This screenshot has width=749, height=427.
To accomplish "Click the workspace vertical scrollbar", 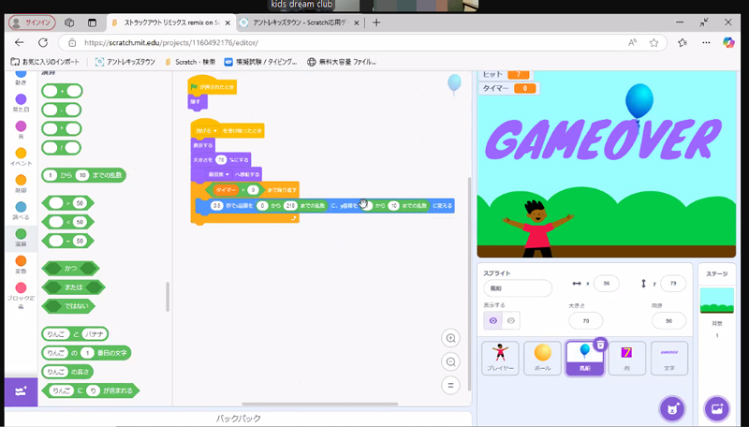I will click(x=469, y=282).
